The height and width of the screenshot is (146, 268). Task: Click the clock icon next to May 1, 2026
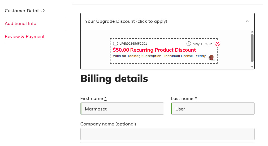pos(189,44)
